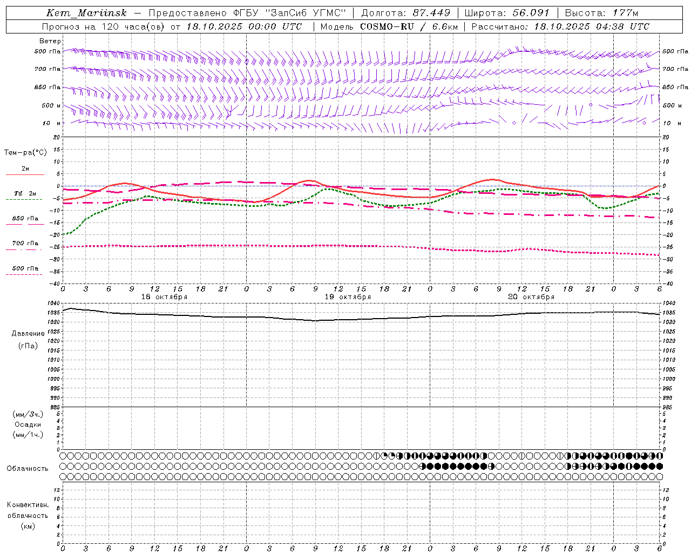This screenshot has width=691, height=553.
Task: Click the Td 2м dew point legend entry
Action: point(25,193)
